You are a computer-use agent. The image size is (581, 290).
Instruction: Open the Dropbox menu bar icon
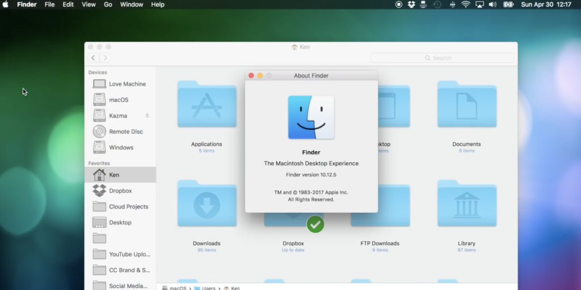coord(411,5)
